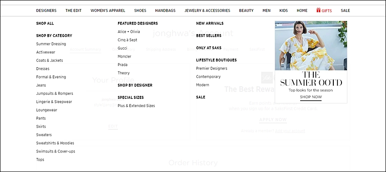Image resolution: width=386 pixels, height=172 pixels.
Task: Open the Handbags menu item
Action: (165, 10)
